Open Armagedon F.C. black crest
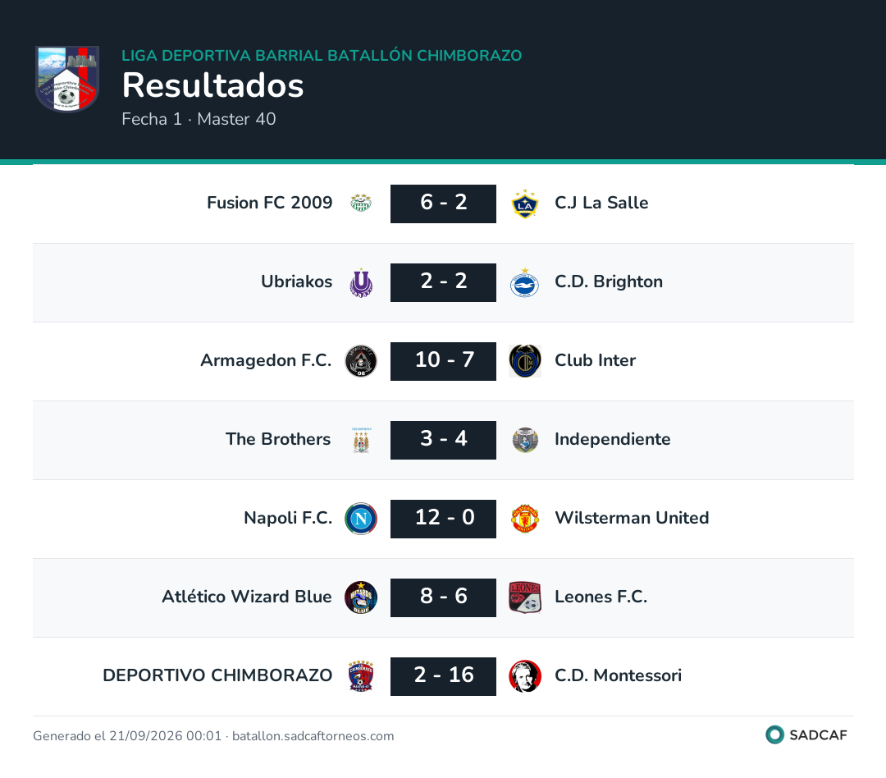 click(x=361, y=361)
